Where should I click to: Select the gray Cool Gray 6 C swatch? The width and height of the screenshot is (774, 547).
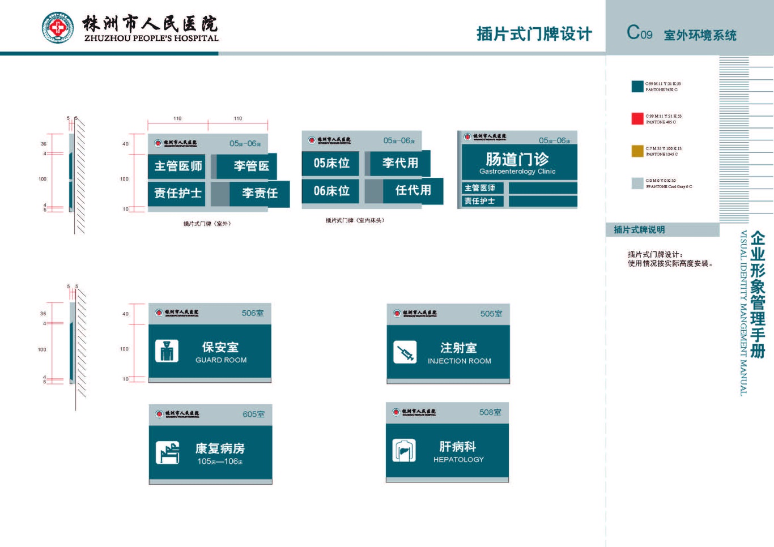637,183
